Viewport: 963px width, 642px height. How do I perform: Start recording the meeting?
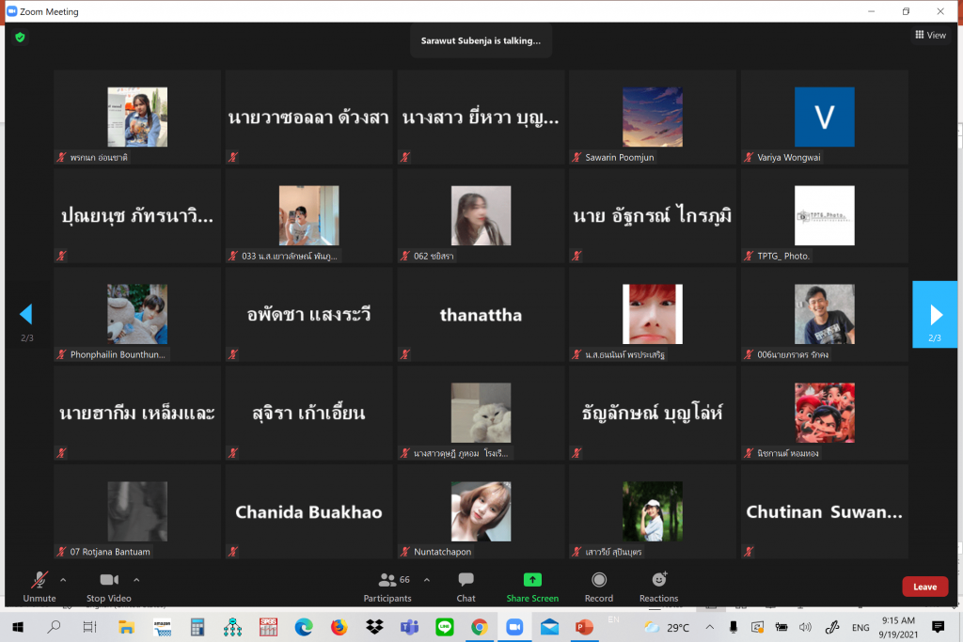tap(598, 586)
